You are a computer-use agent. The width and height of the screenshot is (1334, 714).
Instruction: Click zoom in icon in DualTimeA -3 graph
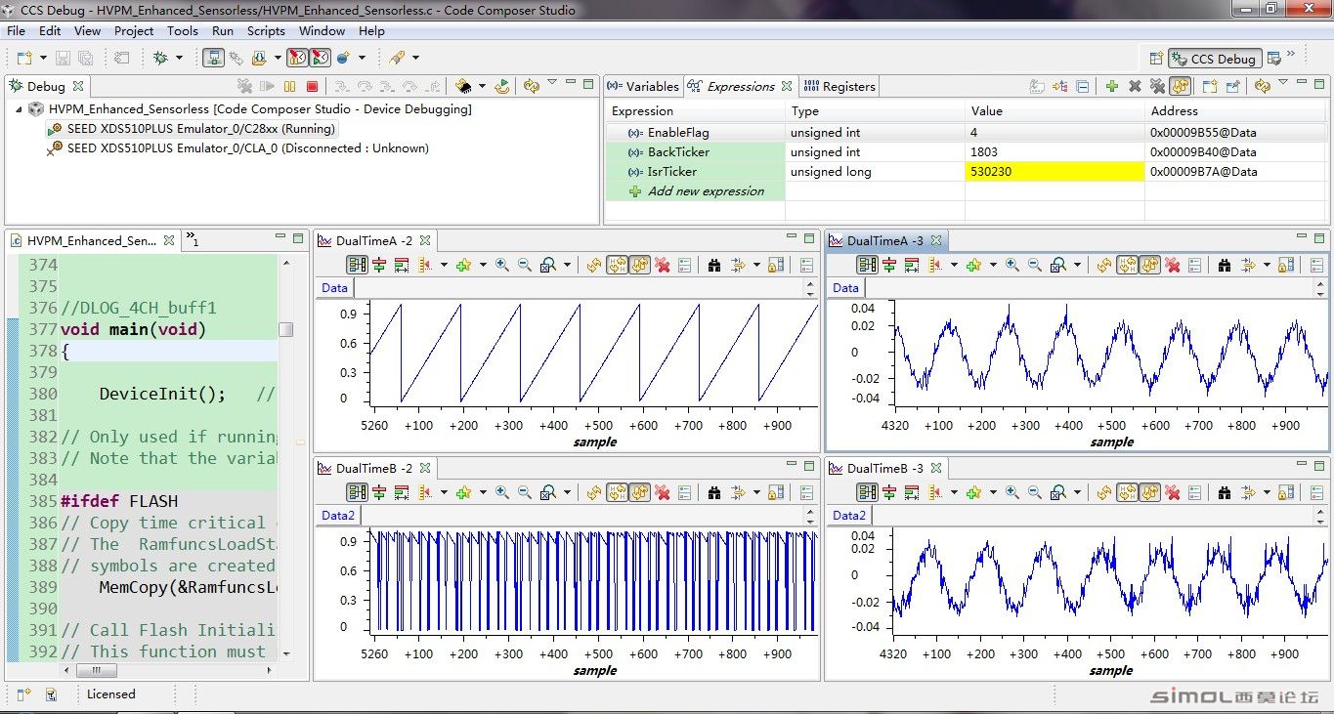pos(1011,265)
